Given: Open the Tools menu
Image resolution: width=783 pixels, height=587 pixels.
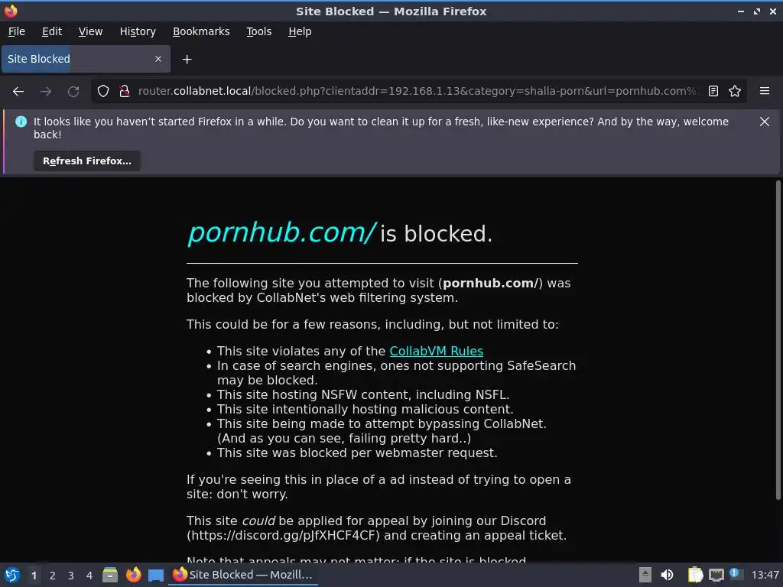Looking at the screenshot, I should (x=258, y=31).
